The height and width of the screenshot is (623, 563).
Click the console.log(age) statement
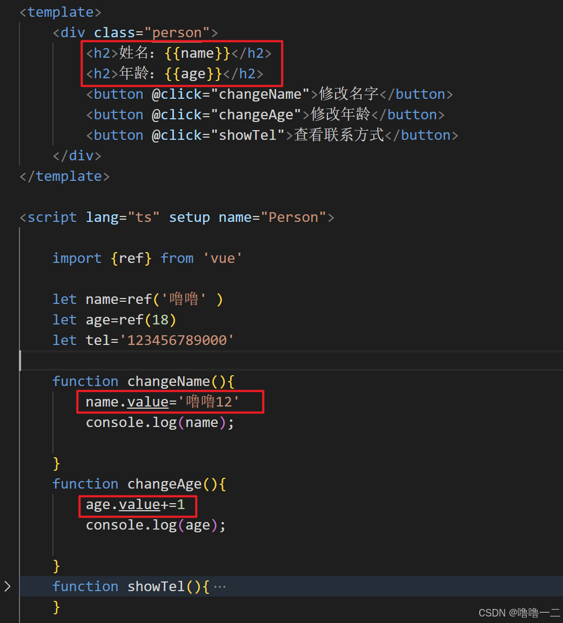155,524
